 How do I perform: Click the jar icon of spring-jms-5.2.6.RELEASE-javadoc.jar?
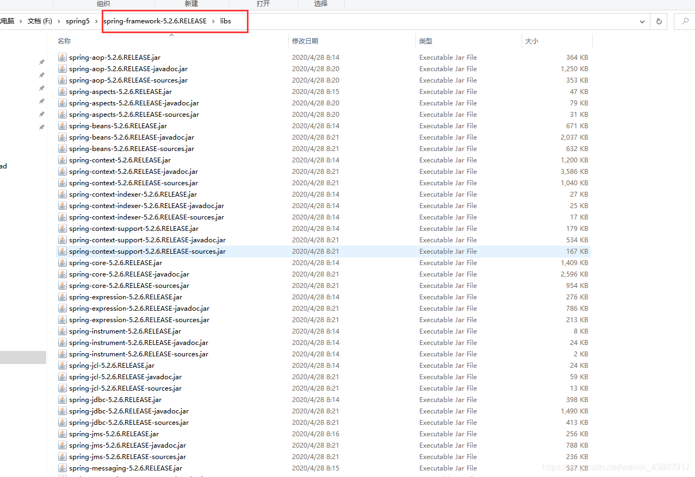click(62, 445)
